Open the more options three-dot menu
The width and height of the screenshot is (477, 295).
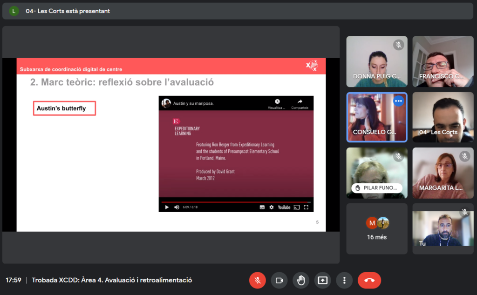[x=344, y=280]
